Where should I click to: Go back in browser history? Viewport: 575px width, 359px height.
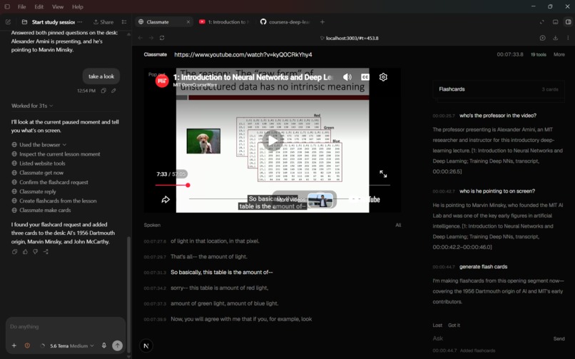click(141, 38)
